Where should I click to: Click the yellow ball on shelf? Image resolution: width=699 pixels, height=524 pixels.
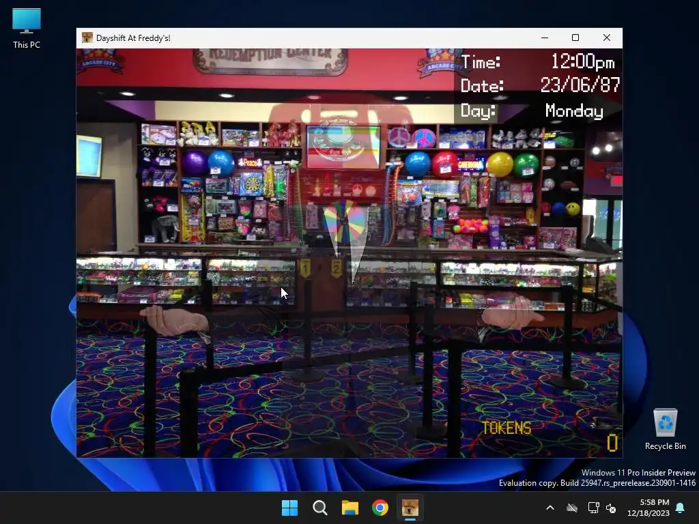pos(500,164)
